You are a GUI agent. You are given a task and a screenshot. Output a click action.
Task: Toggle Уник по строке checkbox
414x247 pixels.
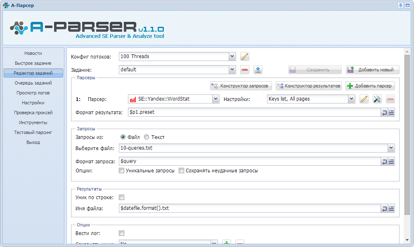coord(121,197)
